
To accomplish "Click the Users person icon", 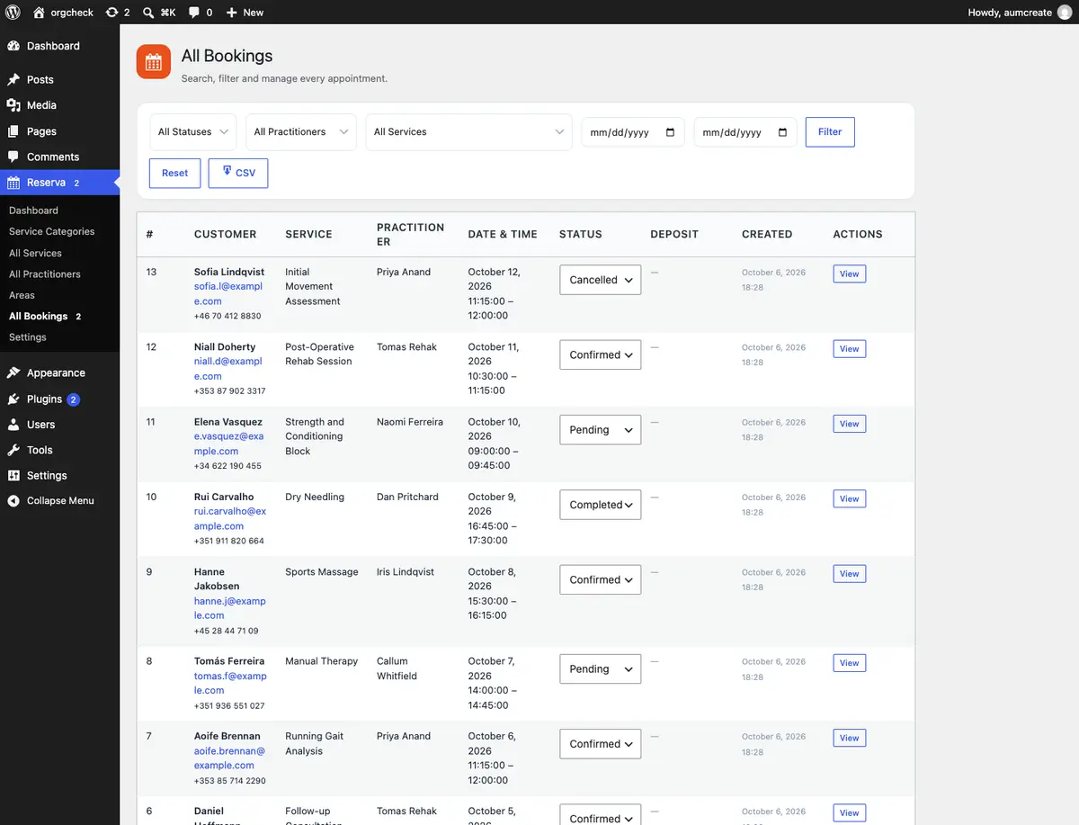I will (x=13, y=425).
